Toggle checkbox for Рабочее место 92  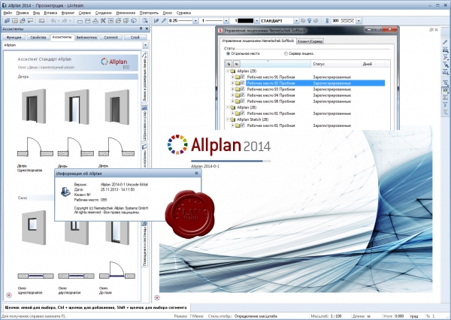[x=242, y=83]
